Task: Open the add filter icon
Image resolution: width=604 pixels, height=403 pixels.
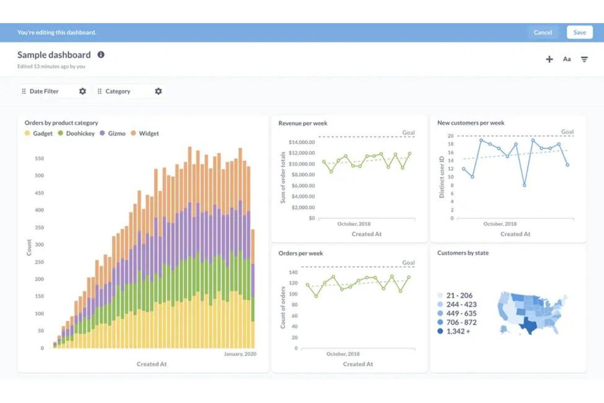Action: [584, 59]
